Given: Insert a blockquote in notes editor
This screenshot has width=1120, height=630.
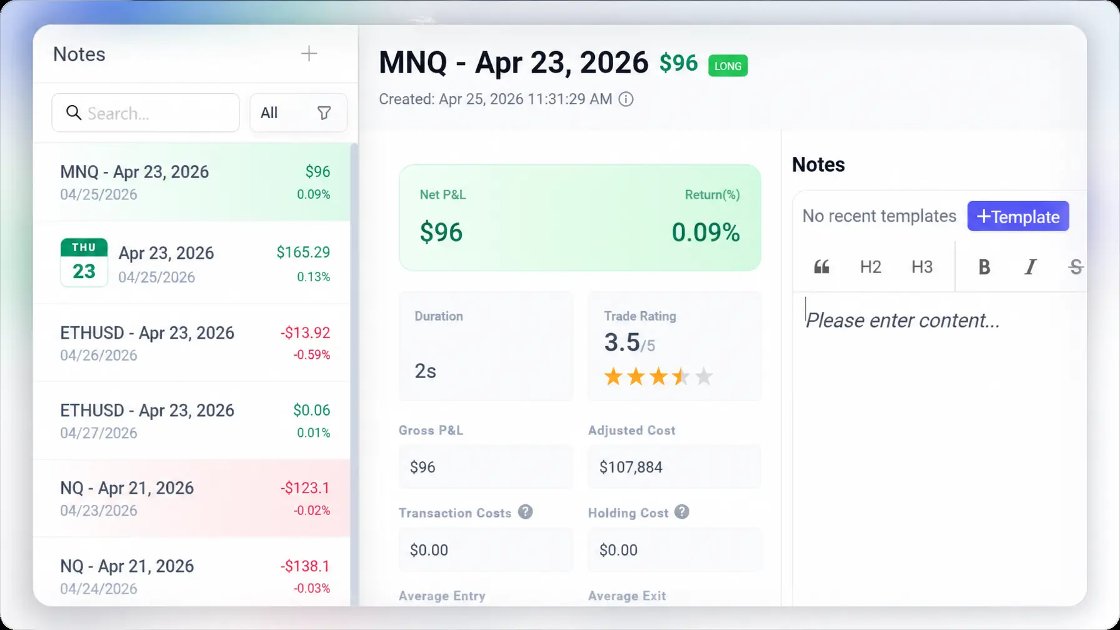Looking at the screenshot, I should tap(821, 267).
